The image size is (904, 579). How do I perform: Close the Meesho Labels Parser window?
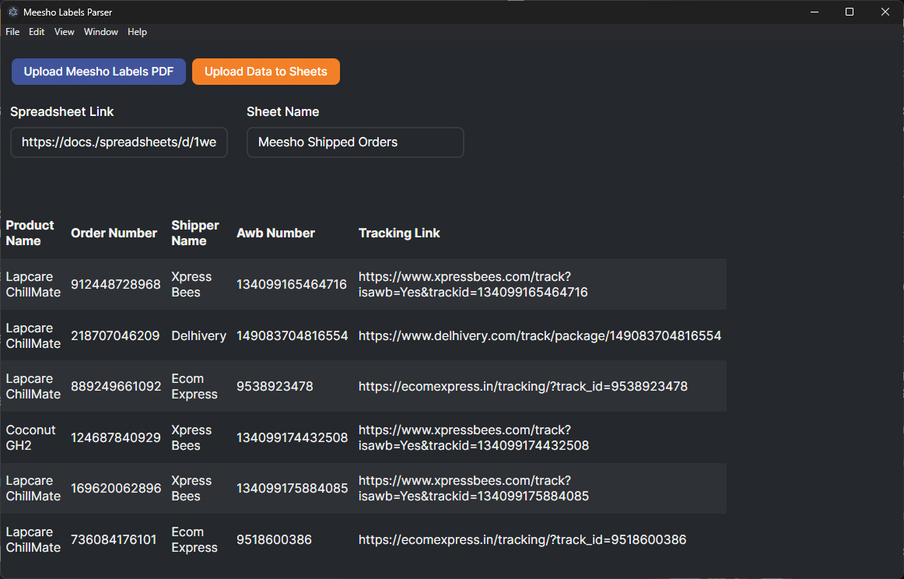tap(885, 12)
